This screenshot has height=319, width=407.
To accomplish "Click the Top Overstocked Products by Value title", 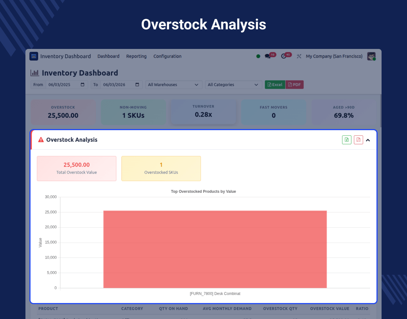I will [203, 192].
